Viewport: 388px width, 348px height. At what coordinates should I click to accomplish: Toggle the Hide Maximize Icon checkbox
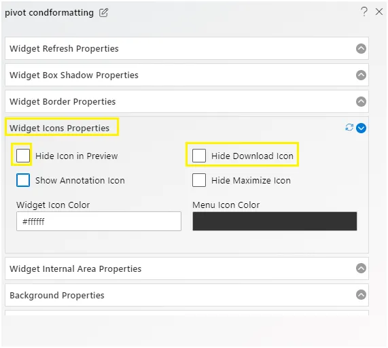pyautogui.click(x=199, y=180)
